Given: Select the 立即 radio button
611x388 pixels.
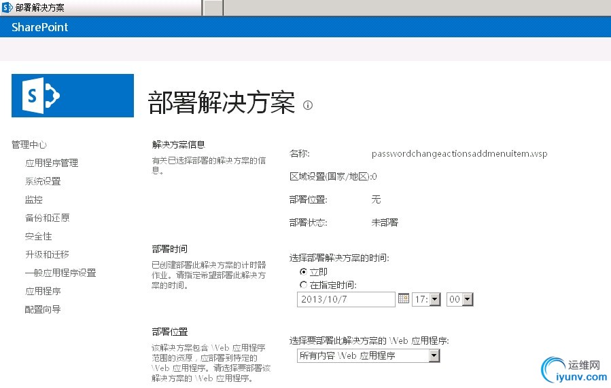Looking at the screenshot, I should coord(303,271).
